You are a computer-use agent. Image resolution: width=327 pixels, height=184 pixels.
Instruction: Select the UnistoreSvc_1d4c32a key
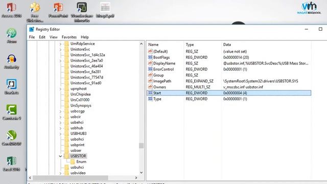tap(87, 55)
